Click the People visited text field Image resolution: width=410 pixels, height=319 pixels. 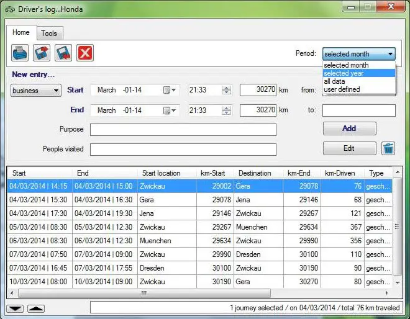pyautogui.click(x=183, y=150)
